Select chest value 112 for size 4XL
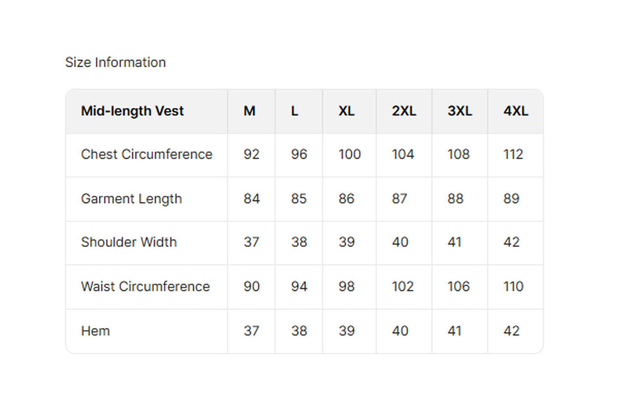 tap(513, 154)
